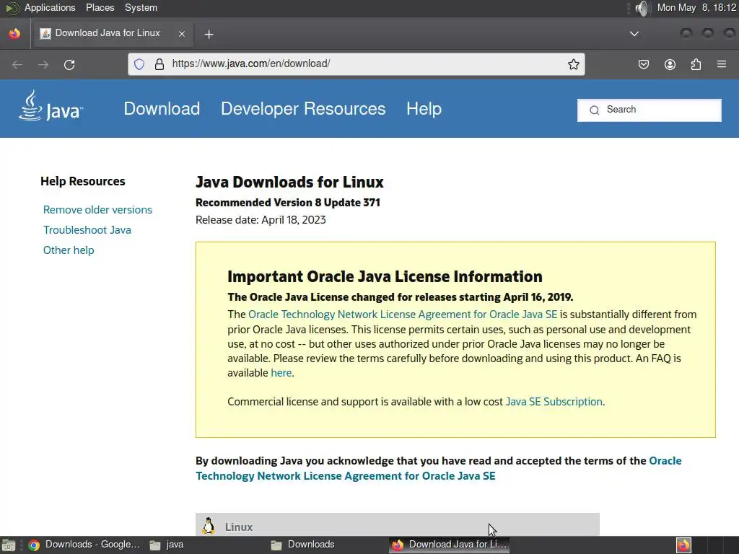
Task: Open the System menu in top panel
Action: [141, 7]
